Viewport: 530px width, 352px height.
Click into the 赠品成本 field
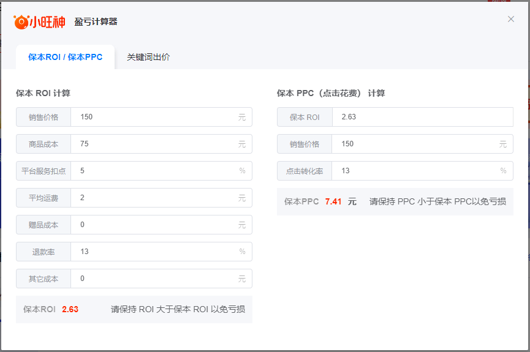point(153,225)
